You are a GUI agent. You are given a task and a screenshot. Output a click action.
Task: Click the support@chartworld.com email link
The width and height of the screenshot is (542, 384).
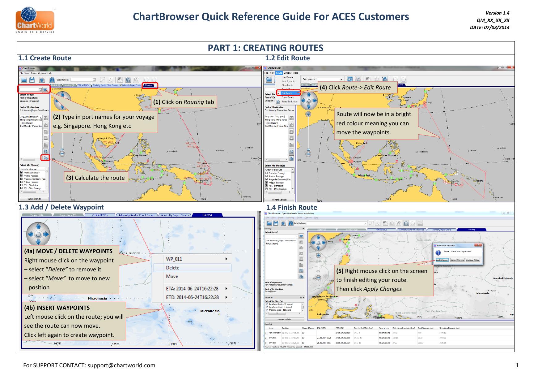tap(121, 365)
